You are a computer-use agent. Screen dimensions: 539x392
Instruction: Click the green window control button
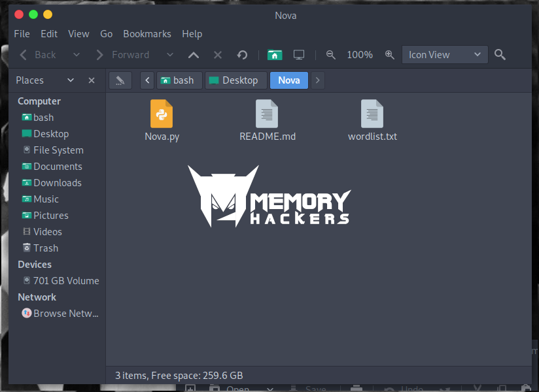(x=33, y=14)
